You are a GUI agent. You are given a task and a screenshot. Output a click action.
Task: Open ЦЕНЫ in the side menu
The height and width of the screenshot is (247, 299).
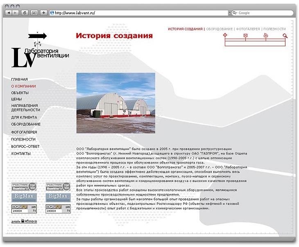click(x=17, y=99)
